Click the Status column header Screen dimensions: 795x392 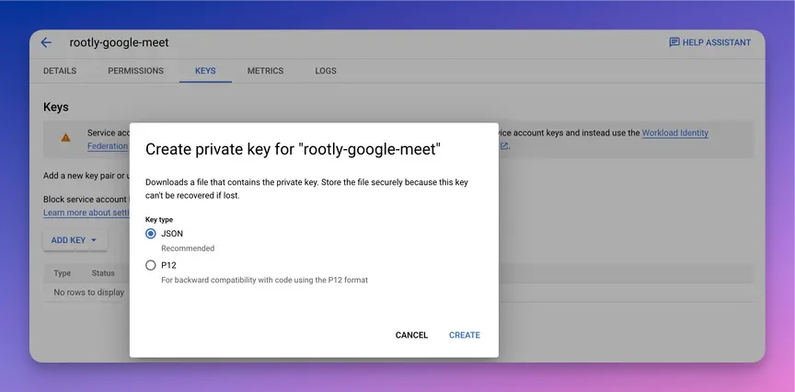103,272
